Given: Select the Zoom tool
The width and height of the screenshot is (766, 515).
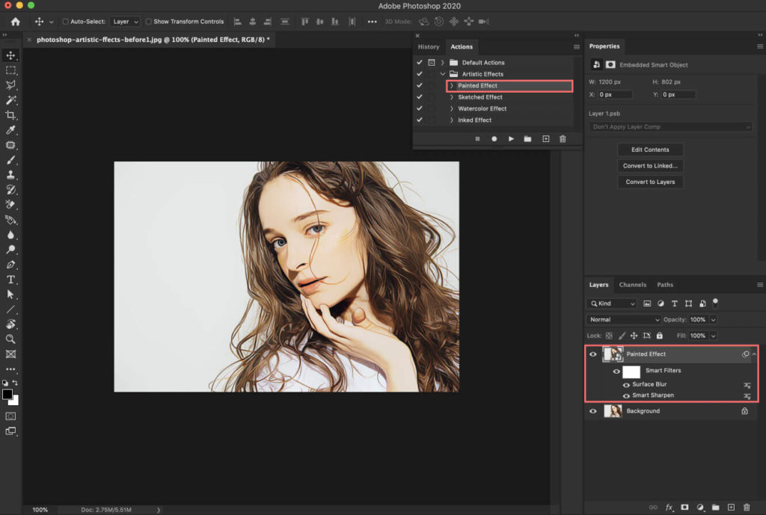Looking at the screenshot, I should (10, 339).
